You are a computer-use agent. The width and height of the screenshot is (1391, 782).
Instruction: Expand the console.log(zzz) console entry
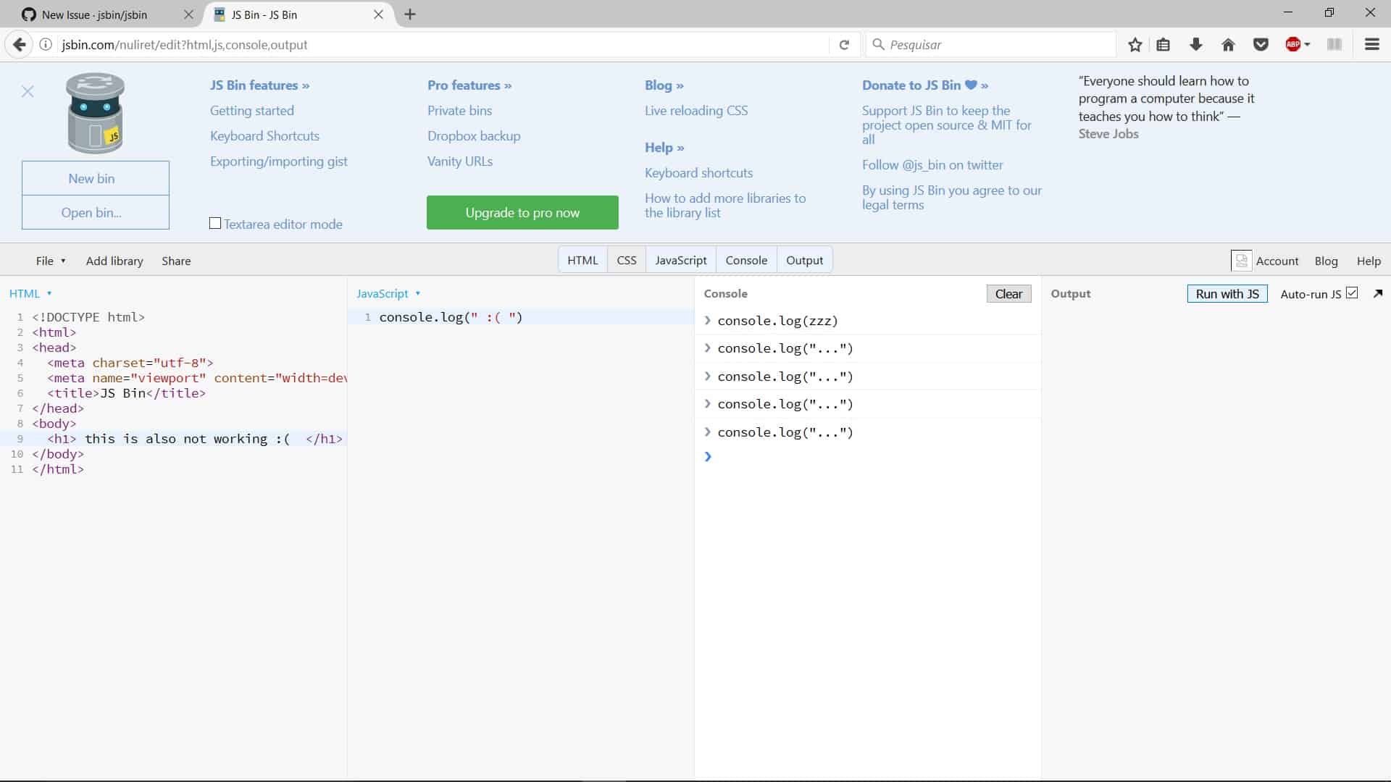pos(708,320)
